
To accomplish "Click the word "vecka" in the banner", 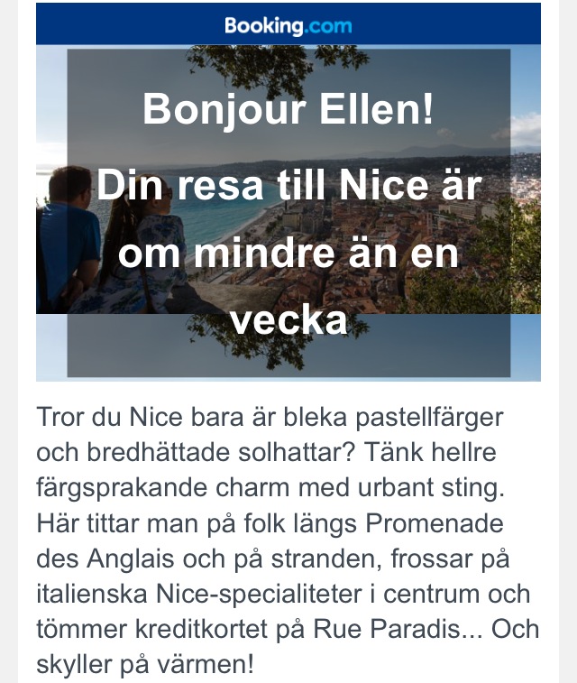I will [288, 319].
